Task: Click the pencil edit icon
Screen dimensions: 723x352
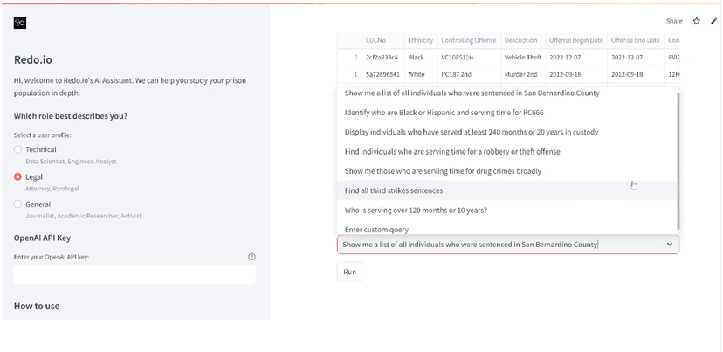Action: tap(715, 21)
